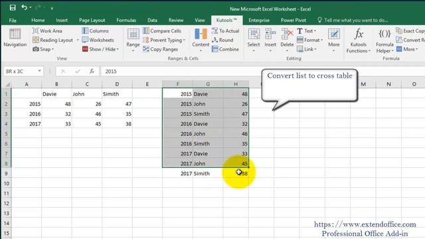
Task: Switch to the Data tab
Action: (x=152, y=21)
